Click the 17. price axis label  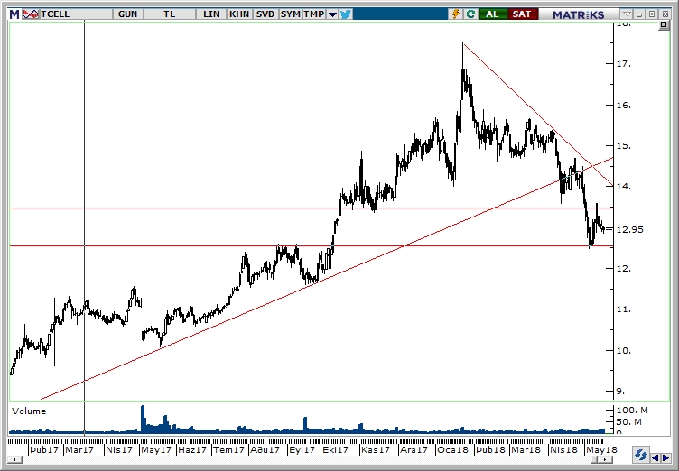[x=624, y=64]
